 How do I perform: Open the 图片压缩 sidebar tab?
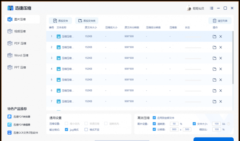coord(22,19)
